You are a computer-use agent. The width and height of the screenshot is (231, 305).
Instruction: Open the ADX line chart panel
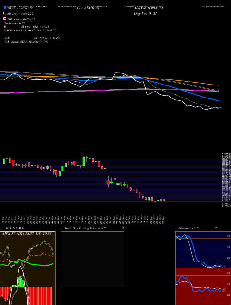[28, 250]
